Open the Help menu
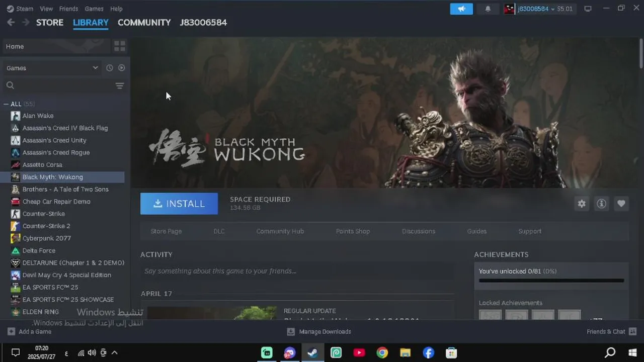This screenshot has width=644, height=362. [116, 9]
